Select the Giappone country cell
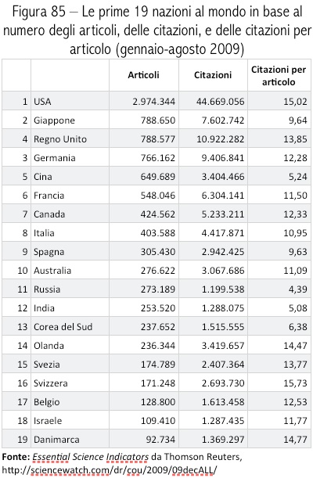Viewport: 313px width, 478px height. pyautogui.click(x=54, y=120)
